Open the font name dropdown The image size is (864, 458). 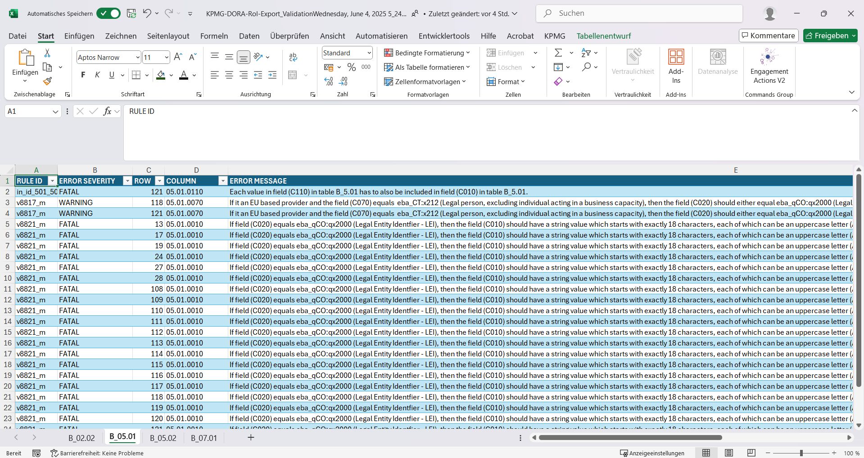(x=138, y=57)
